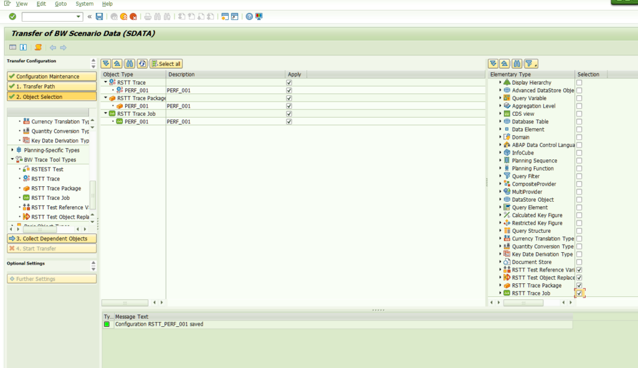Click the refresh icon above the Object Type table

pyautogui.click(x=142, y=64)
